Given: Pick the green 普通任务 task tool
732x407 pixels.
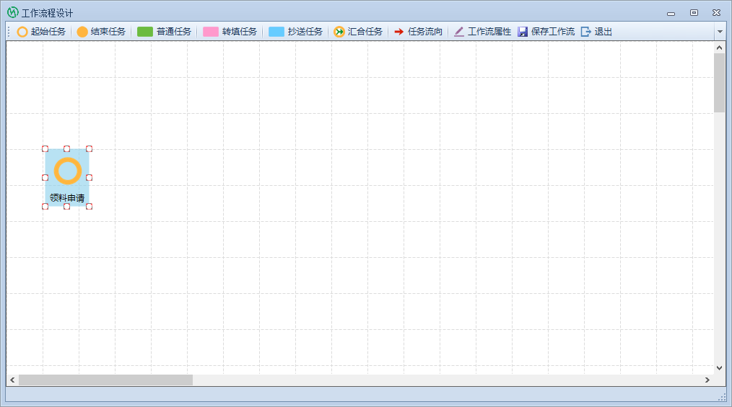Looking at the screenshot, I should 165,32.
